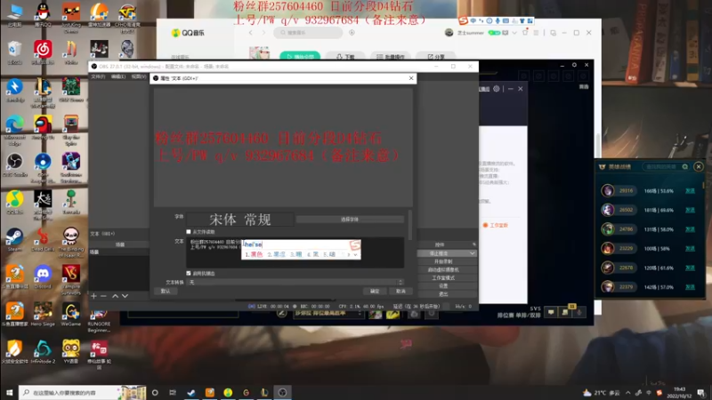Open the Edit menu in OBS
The height and width of the screenshot is (400, 712).
[x=118, y=76]
